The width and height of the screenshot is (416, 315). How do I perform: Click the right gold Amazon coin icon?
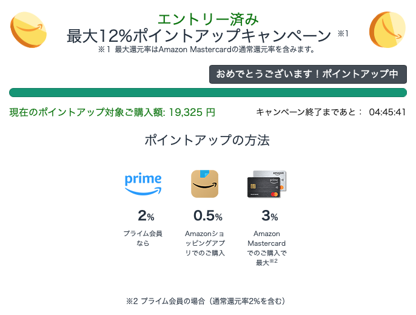(387, 30)
